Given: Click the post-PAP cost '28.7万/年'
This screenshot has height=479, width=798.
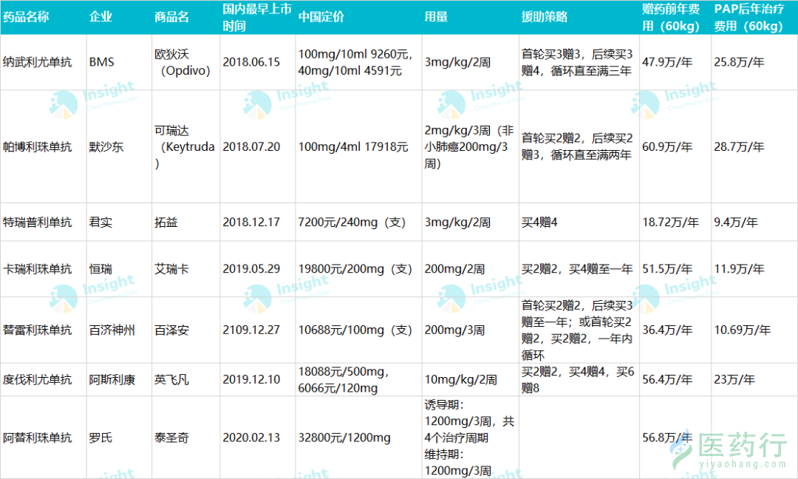Looking at the screenshot, I should pyautogui.click(x=739, y=147).
